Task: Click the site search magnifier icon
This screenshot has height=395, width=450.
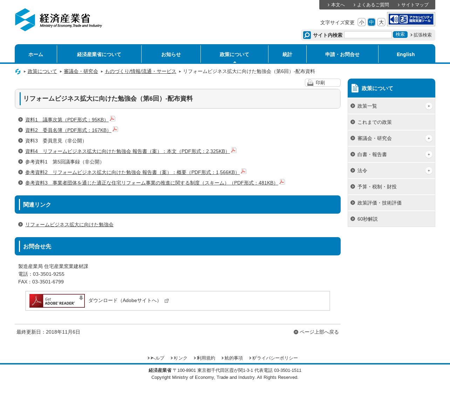Action: [307, 35]
